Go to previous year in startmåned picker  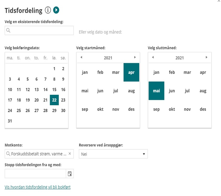81,57
